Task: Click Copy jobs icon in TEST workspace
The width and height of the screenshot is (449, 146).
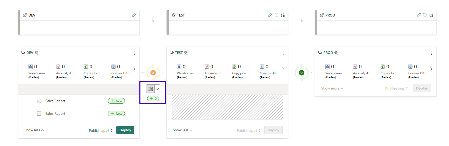Action: (234, 67)
